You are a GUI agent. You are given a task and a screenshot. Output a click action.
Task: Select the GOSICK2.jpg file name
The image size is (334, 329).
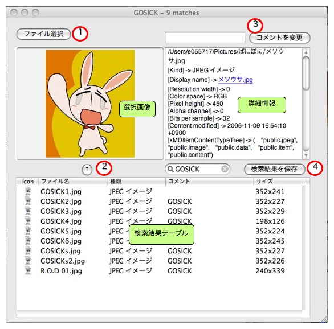pyautogui.click(x=61, y=201)
